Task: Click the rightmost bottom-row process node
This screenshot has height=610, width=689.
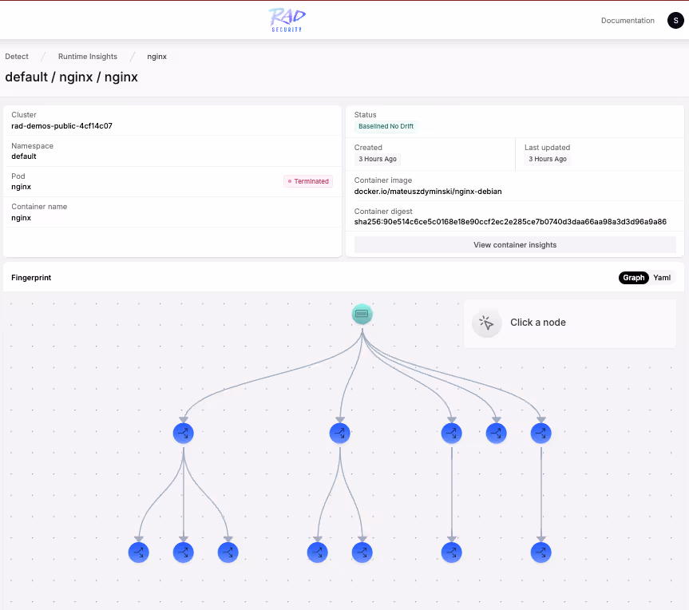Action: (x=541, y=553)
